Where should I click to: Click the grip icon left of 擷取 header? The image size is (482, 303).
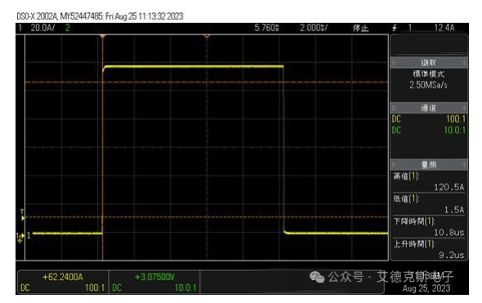tap(393, 63)
